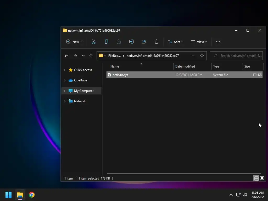
Task: Click File Explorer on the taskbar
Action: pyautogui.click(x=20, y=195)
